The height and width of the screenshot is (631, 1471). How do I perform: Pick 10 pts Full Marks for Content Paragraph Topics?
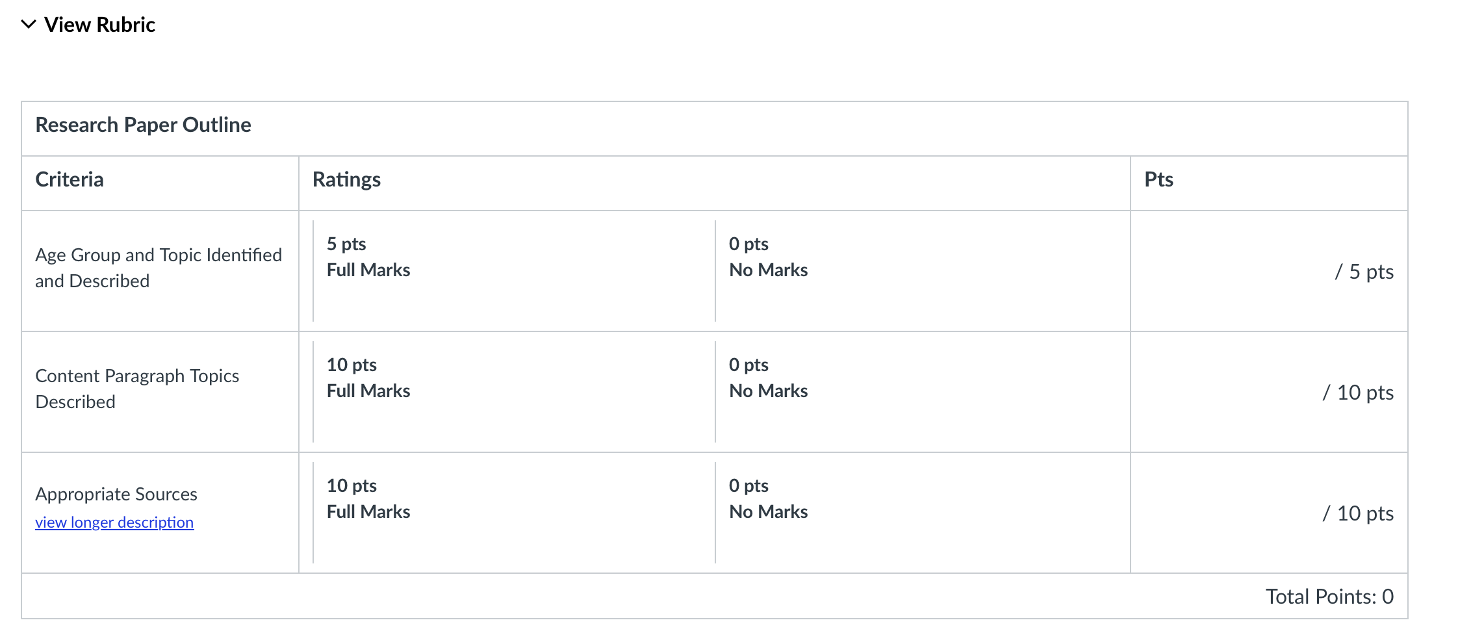pyautogui.click(x=368, y=378)
